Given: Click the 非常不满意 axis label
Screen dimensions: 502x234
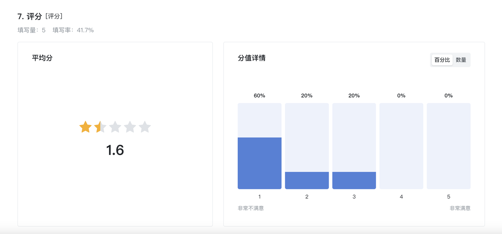Looking at the screenshot, I should (x=251, y=208).
